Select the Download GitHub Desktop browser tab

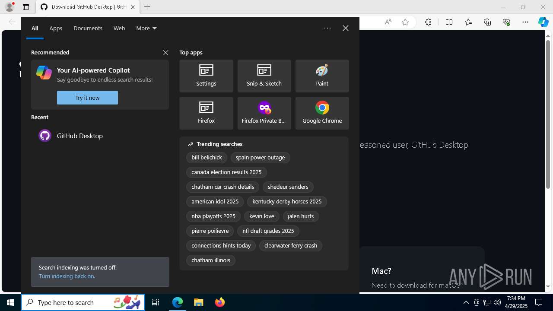(88, 7)
